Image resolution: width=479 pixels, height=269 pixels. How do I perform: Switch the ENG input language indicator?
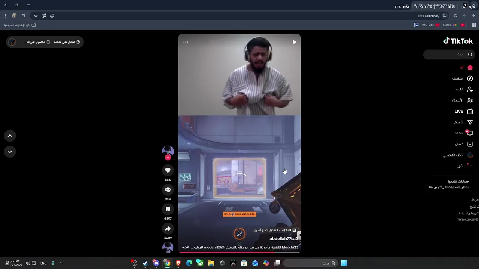[x=43, y=263]
